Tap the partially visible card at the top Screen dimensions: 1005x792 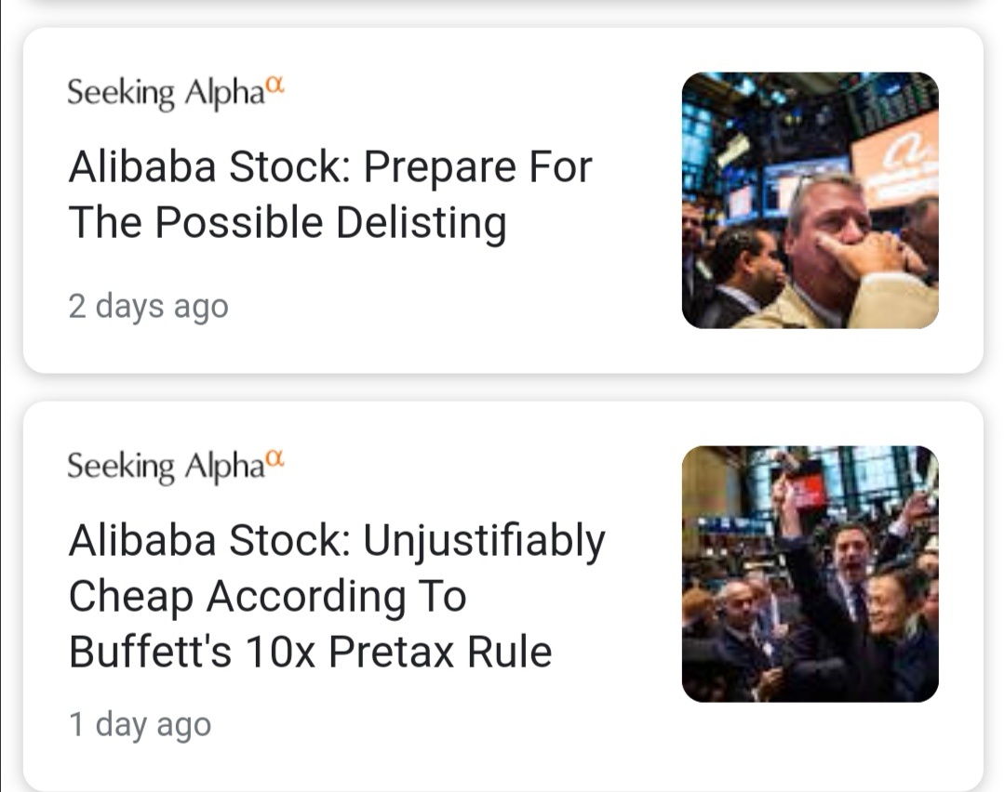[x=502, y=6]
